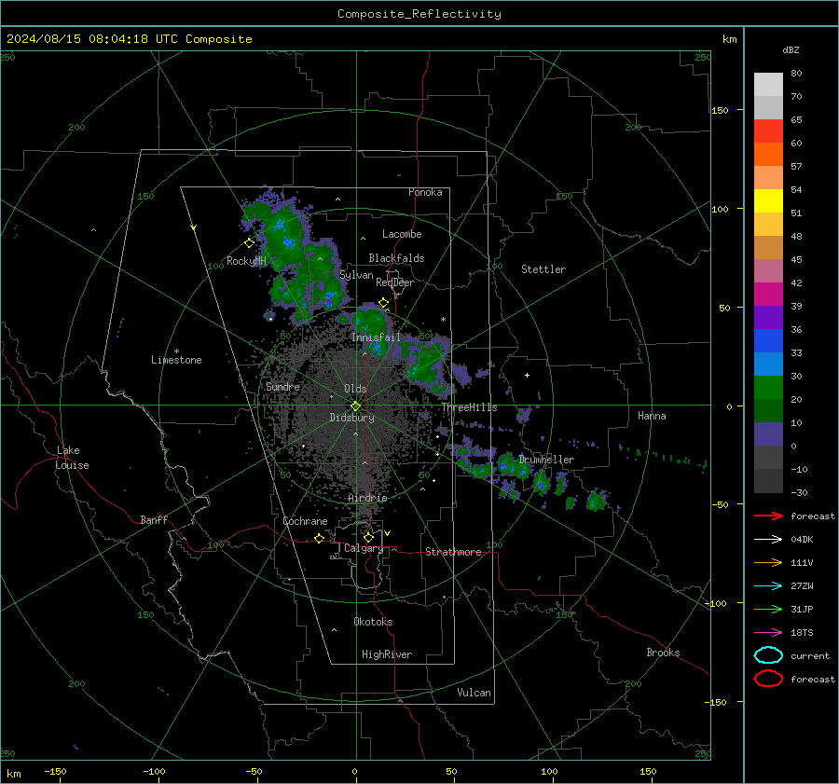Image resolution: width=839 pixels, height=784 pixels.
Task: Click the yellow diamond marker near Cochrane
Action: point(320,538)
